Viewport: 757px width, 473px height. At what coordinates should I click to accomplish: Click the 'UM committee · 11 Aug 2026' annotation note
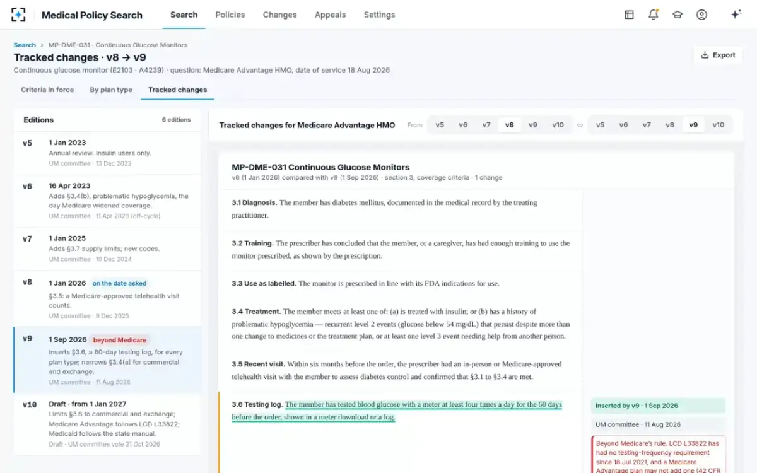[658, 424]
